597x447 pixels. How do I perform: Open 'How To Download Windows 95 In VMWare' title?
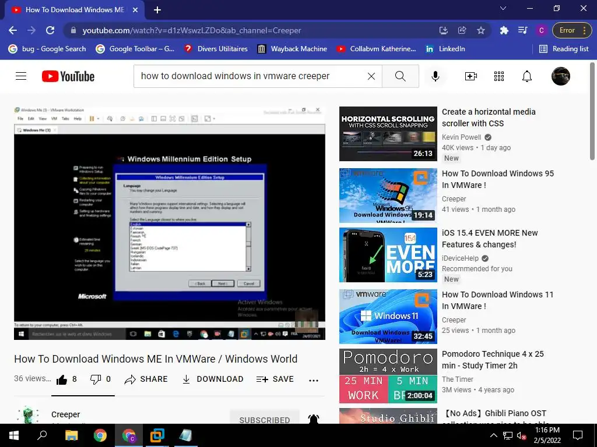(498, 179)
